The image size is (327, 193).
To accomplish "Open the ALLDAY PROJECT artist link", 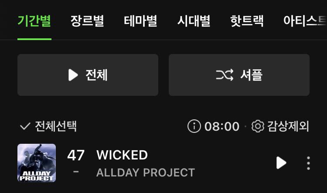I will [146, 173].
